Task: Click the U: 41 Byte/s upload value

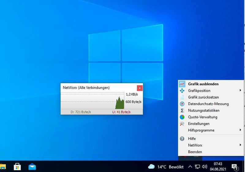Action: coord(121,112)
